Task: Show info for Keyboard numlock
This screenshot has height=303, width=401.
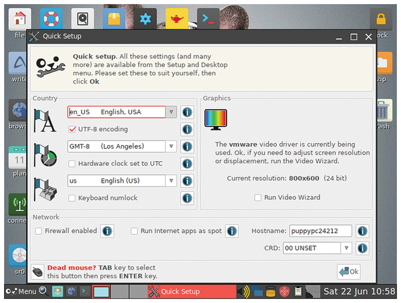Action: pyautogui.click(x=187, y=198)
